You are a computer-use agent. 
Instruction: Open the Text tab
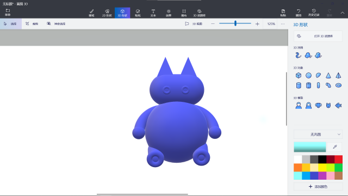point(153,13)
